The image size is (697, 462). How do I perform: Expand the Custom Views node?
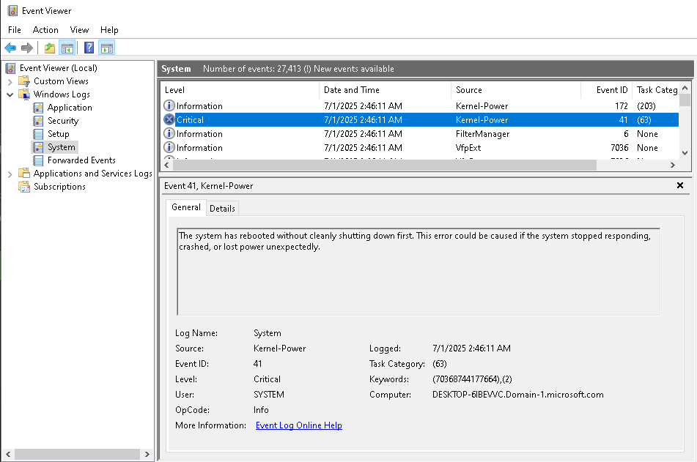click(10, 82)
